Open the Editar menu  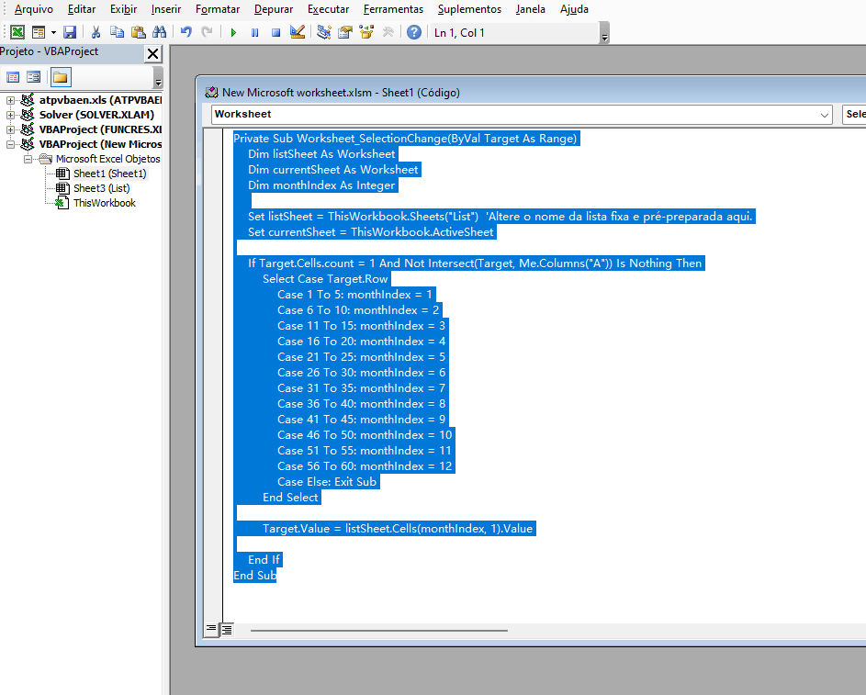[x=82, y=9]
